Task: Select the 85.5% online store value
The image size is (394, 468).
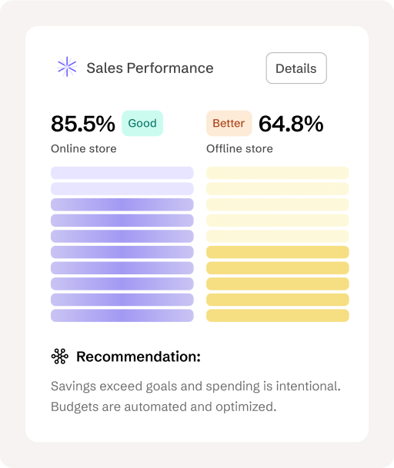Action: tap(83, 124)
